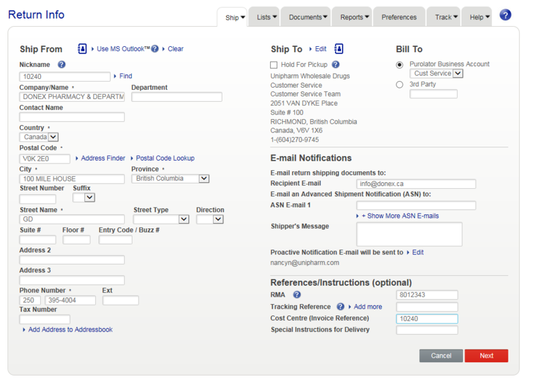Open the Suffix dropdown
This screenshot has height=389, width=536.
click(x=84, y=198)
